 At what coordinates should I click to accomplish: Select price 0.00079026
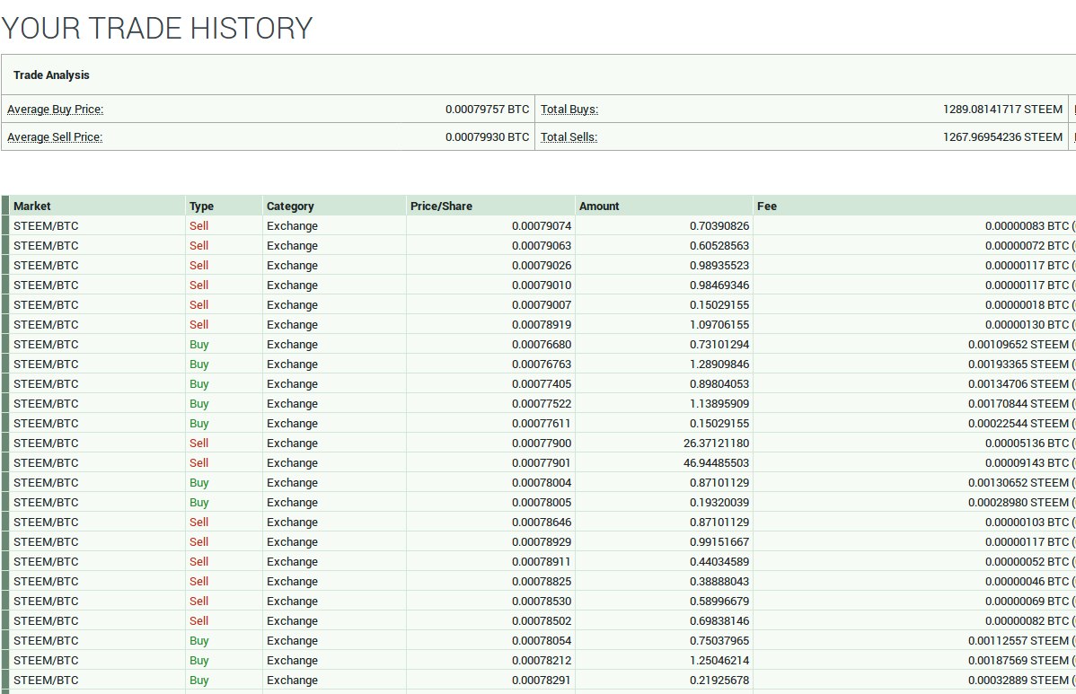coord(542,266)
